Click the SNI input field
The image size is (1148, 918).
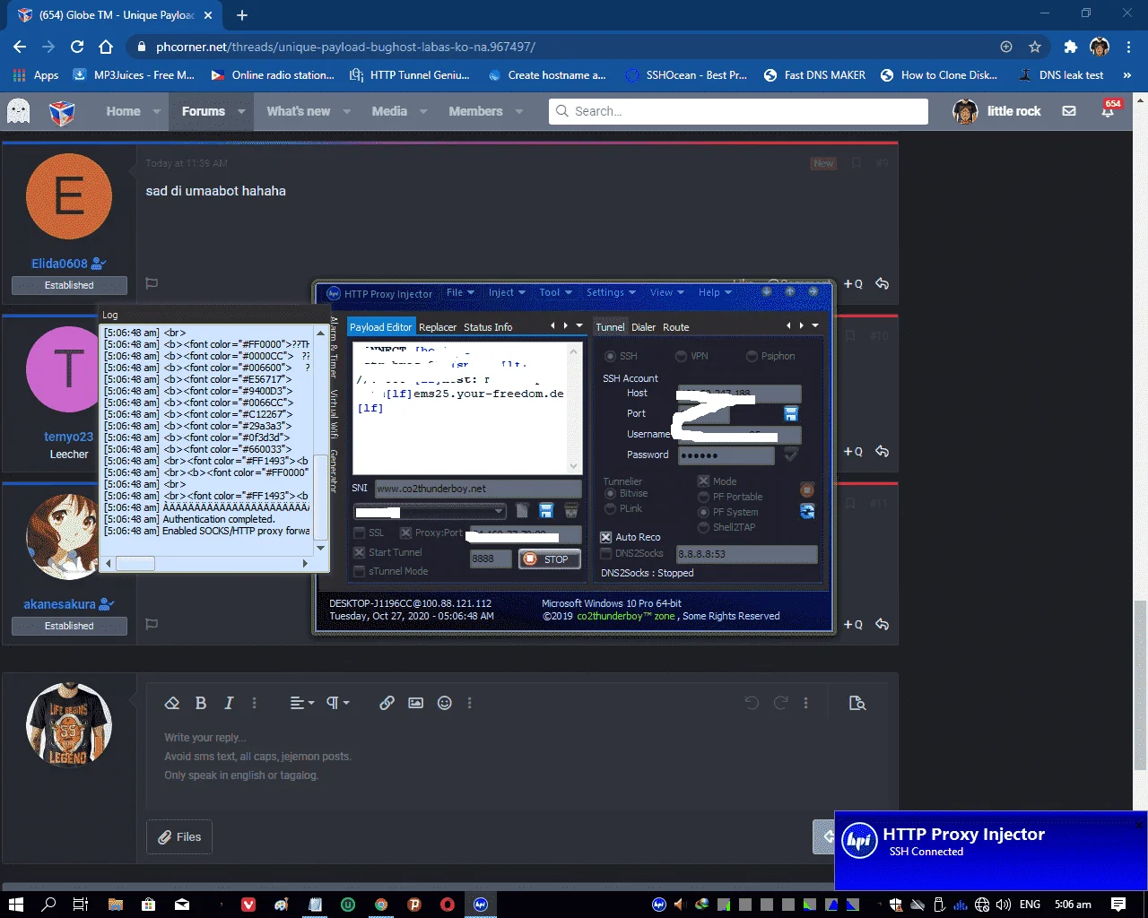point(479,489)
